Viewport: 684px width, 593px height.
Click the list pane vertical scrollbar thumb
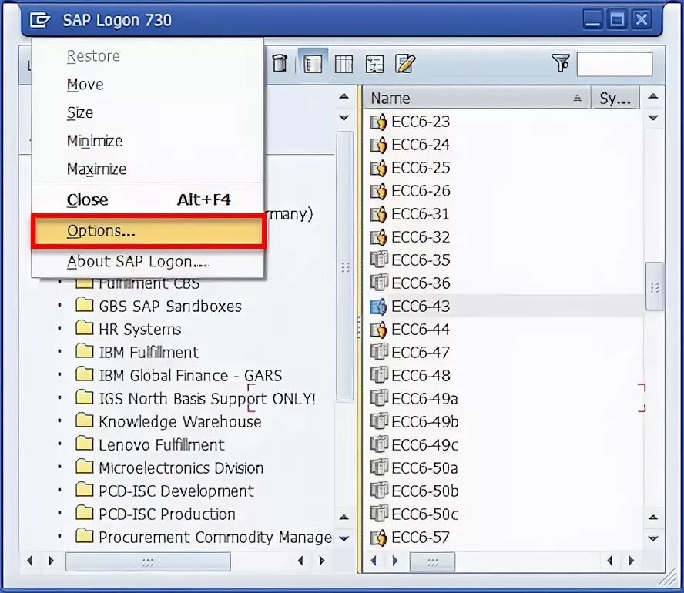[654, 286]
